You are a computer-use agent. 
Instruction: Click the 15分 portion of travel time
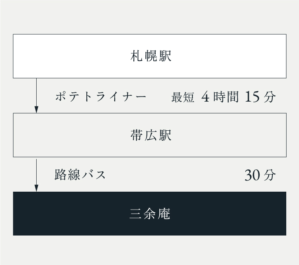click(260, 96)
